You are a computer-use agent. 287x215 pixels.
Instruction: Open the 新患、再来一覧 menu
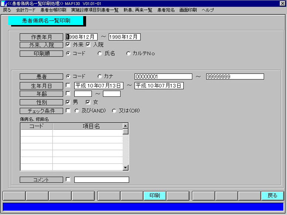point(138,10)
